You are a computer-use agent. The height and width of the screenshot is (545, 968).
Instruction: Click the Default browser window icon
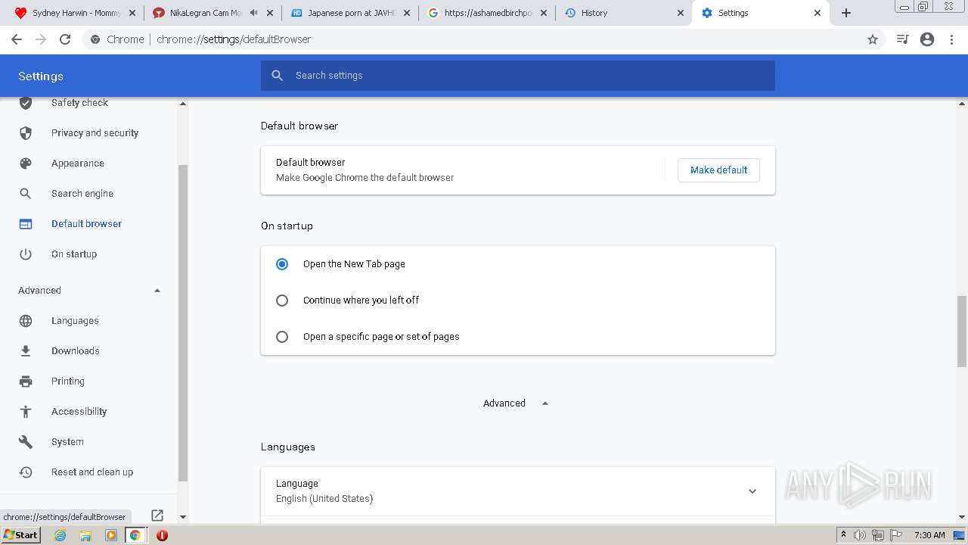coord(26,224)
